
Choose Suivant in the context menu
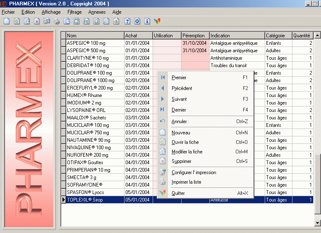tap(206, 99)
